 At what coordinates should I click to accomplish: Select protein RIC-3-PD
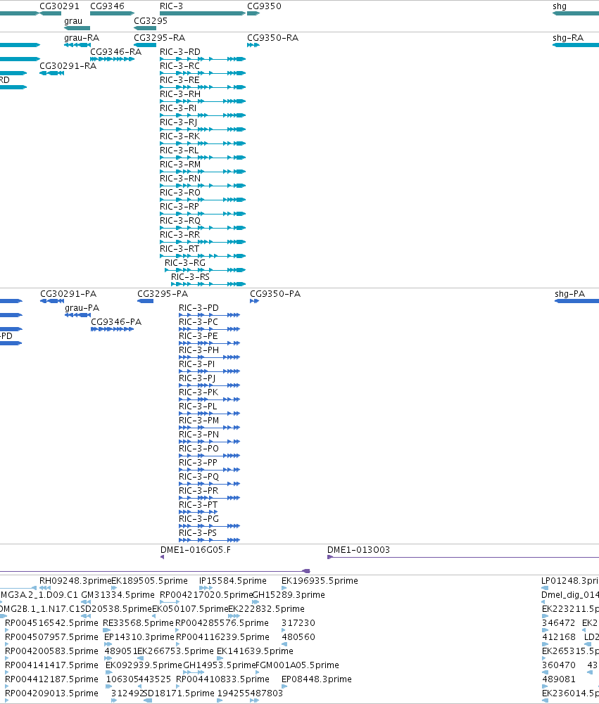(x=209, y=315)
